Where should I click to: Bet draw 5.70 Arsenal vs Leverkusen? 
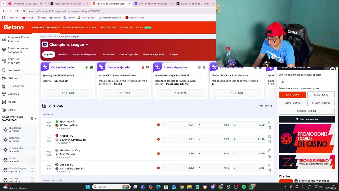(x=214, y=139)
